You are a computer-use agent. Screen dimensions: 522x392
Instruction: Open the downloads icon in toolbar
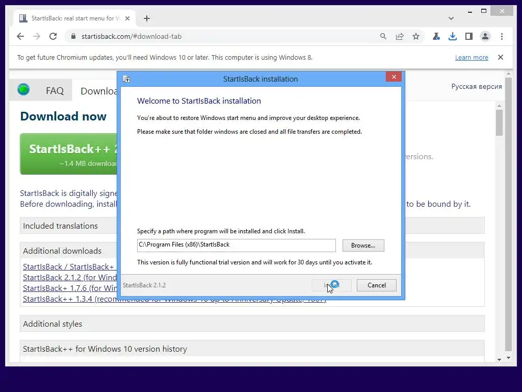pyautogui.click(x=453, y=36)
